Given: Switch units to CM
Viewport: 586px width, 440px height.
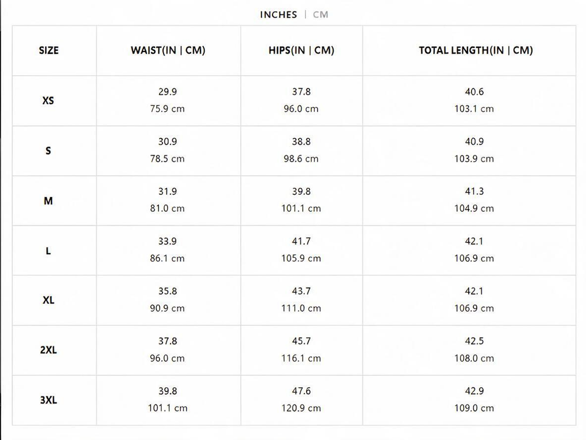Looking at the screenshot, I should (320, 14).
